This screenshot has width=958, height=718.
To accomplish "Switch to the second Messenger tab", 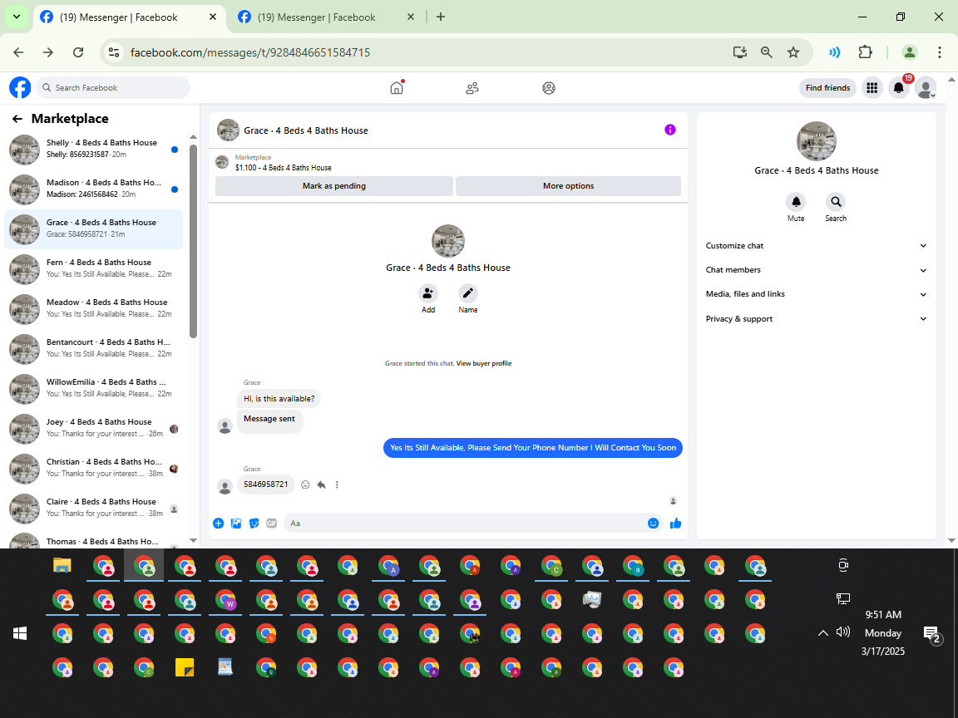I will pyautogui.click(x=327, y=17).
